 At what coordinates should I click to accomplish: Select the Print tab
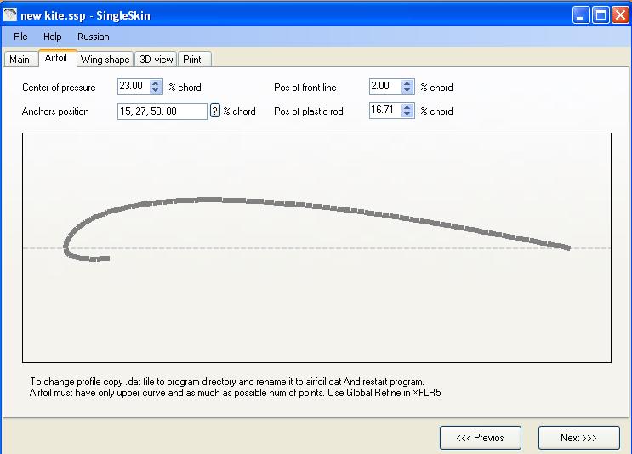192,60
